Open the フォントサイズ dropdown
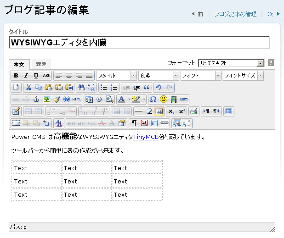Image resolution: width=284 pixels, height=238 pixels. point(243,76)
